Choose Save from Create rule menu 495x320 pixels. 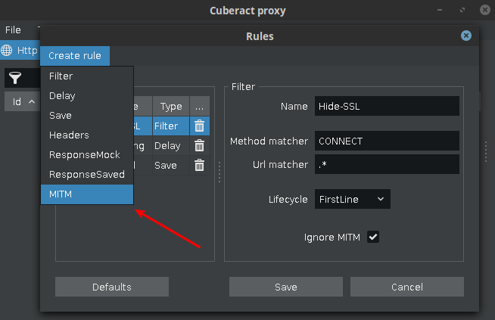point(87,116)
